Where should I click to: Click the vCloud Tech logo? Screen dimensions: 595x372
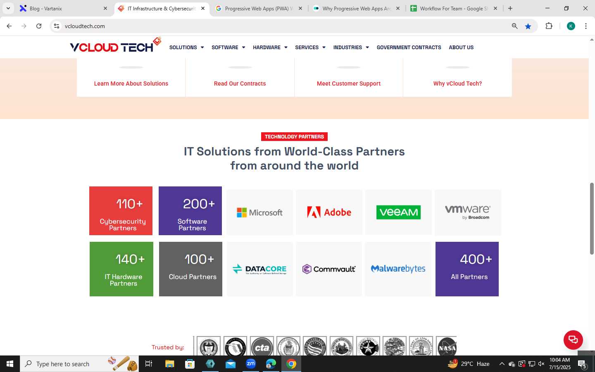[x=115, y=45]
